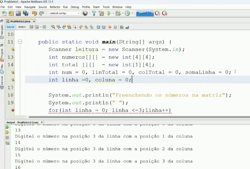
Task: Collapse the main method code fold
Action: pyautogui.click(x=20, y=42)
